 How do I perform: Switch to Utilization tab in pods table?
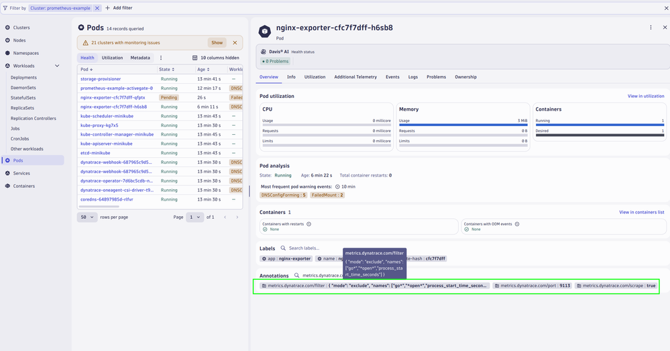click(112, 58)
